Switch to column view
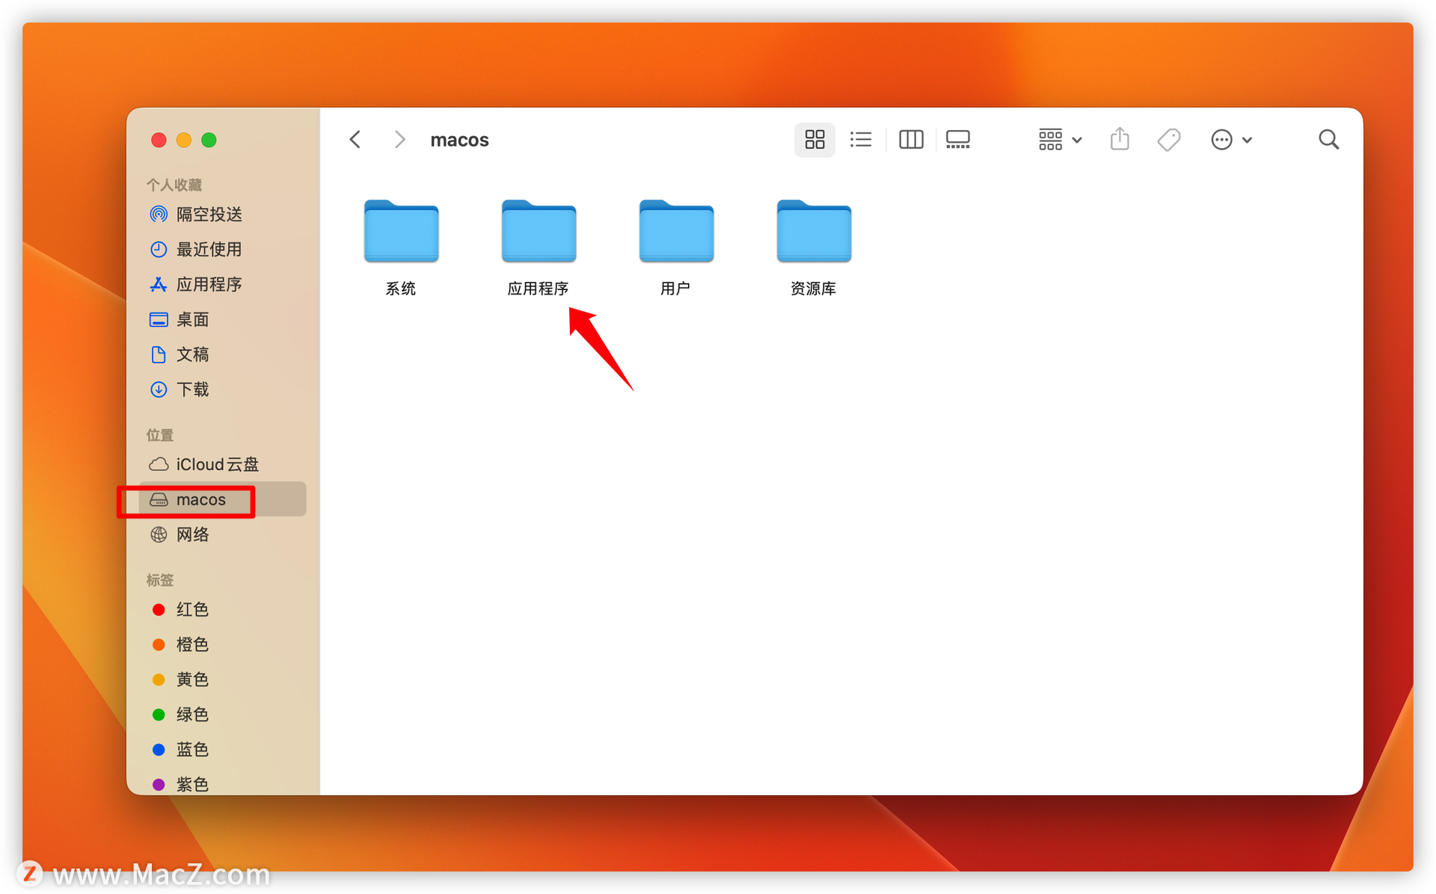This screenshot has width=1436, height=894. pyautogui.click(x=911, y=140)
